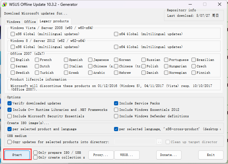This screenshot has height=164, width=228.
Task: Toggle Only prepare ISO / USB
Action: point(35,152)
